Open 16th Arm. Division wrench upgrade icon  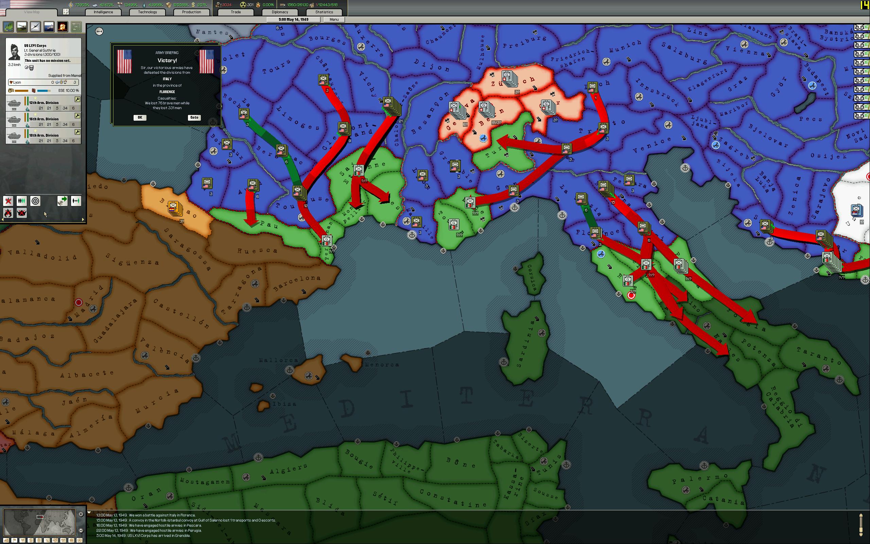77,116
